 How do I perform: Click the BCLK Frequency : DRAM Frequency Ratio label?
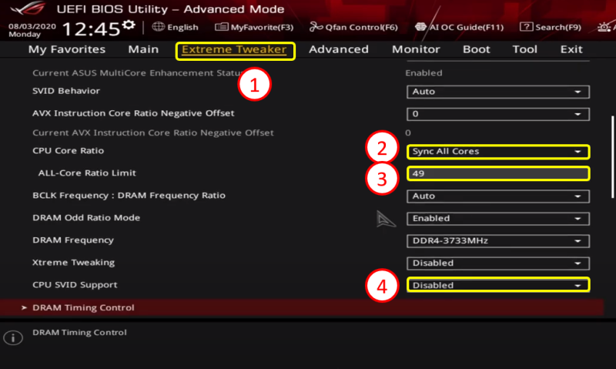tap(129, 196)
